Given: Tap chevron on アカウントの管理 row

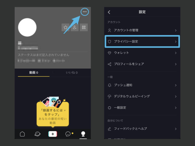Looking at the screenshot, I should [x=176, y=30].
